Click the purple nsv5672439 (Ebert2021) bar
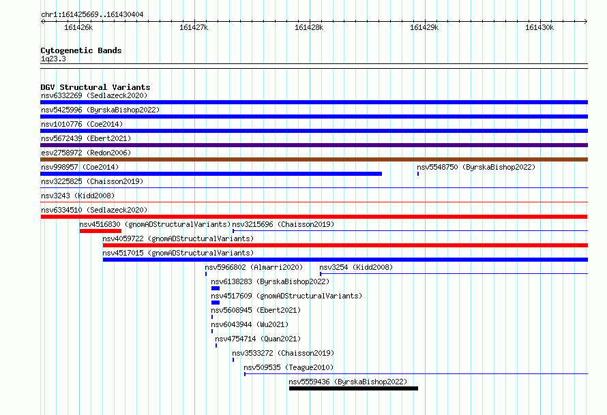The height and width of the screenshot is (415, 607). 314,145
